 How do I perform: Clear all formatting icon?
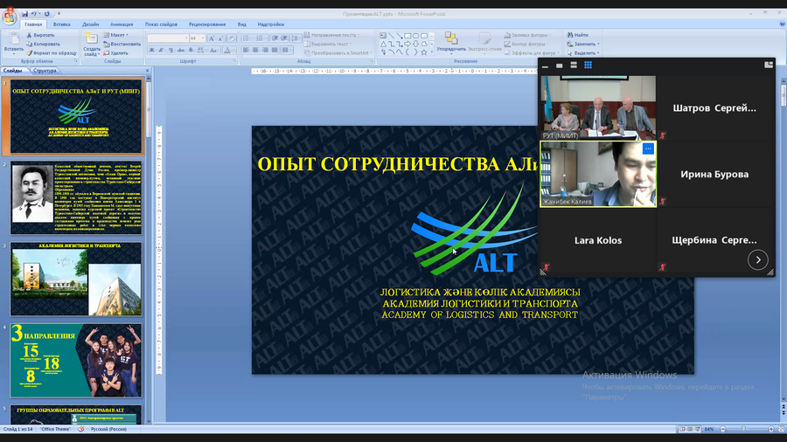[232, 38]
